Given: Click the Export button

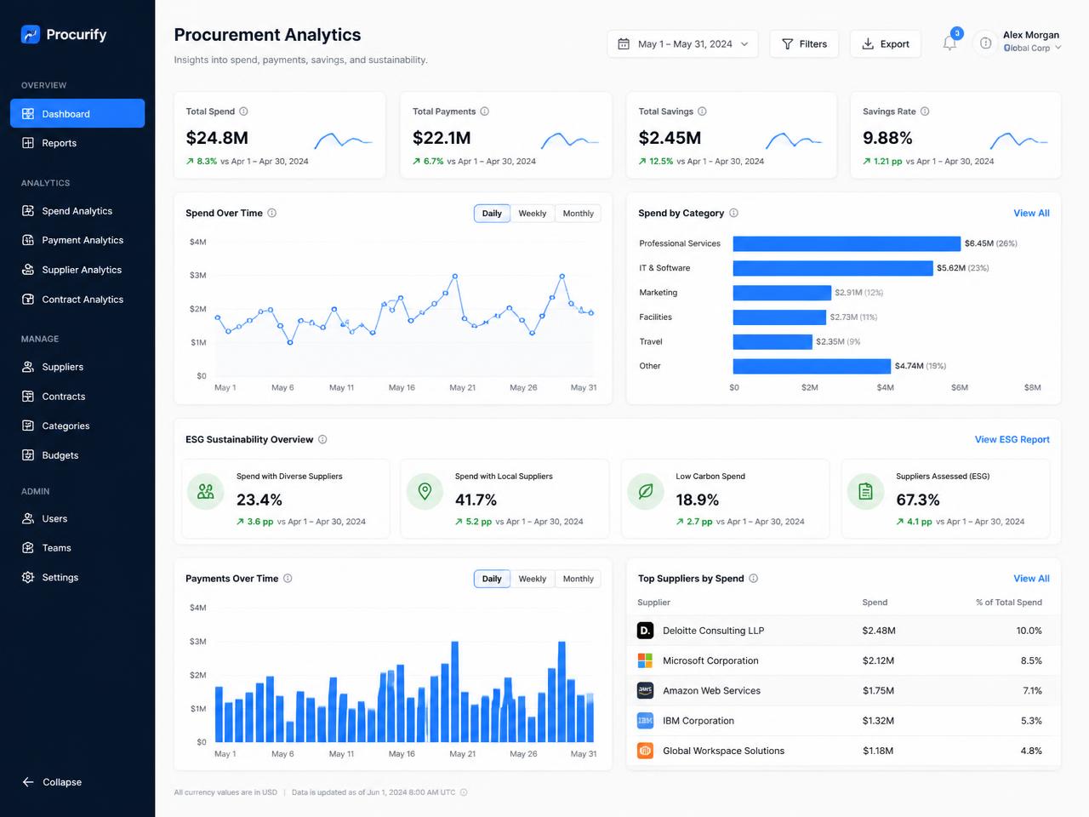Looking at the screenshot, I should [886, 44].
